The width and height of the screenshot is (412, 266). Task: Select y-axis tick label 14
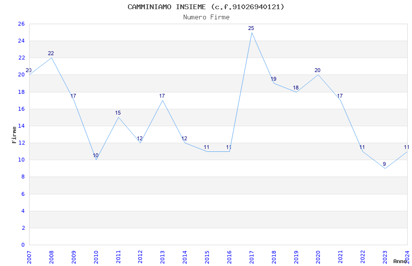(21, 126)
